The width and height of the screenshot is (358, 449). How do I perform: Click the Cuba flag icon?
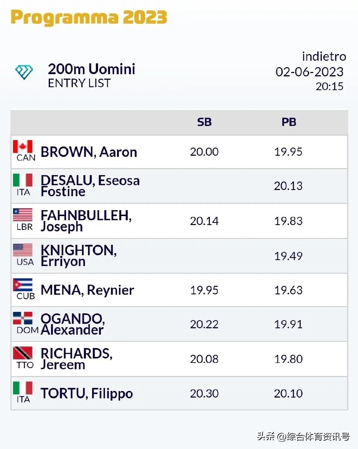[x=23, y=285]
